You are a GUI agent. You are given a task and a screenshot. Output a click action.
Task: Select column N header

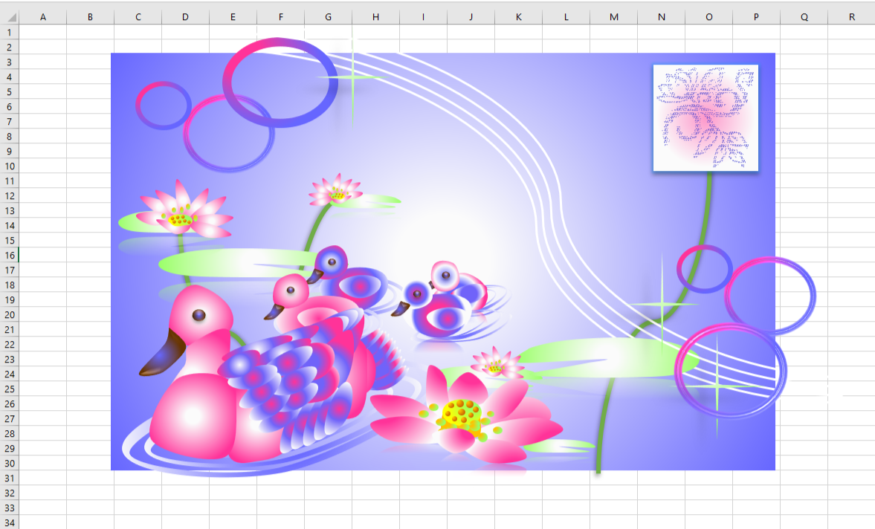point(662,17)
